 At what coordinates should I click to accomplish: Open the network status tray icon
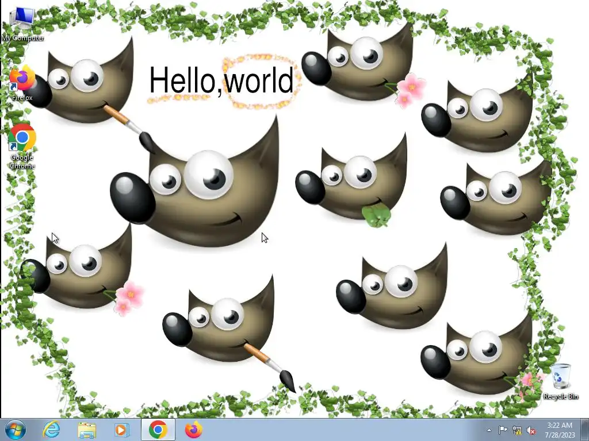click(x=517, y=430)
